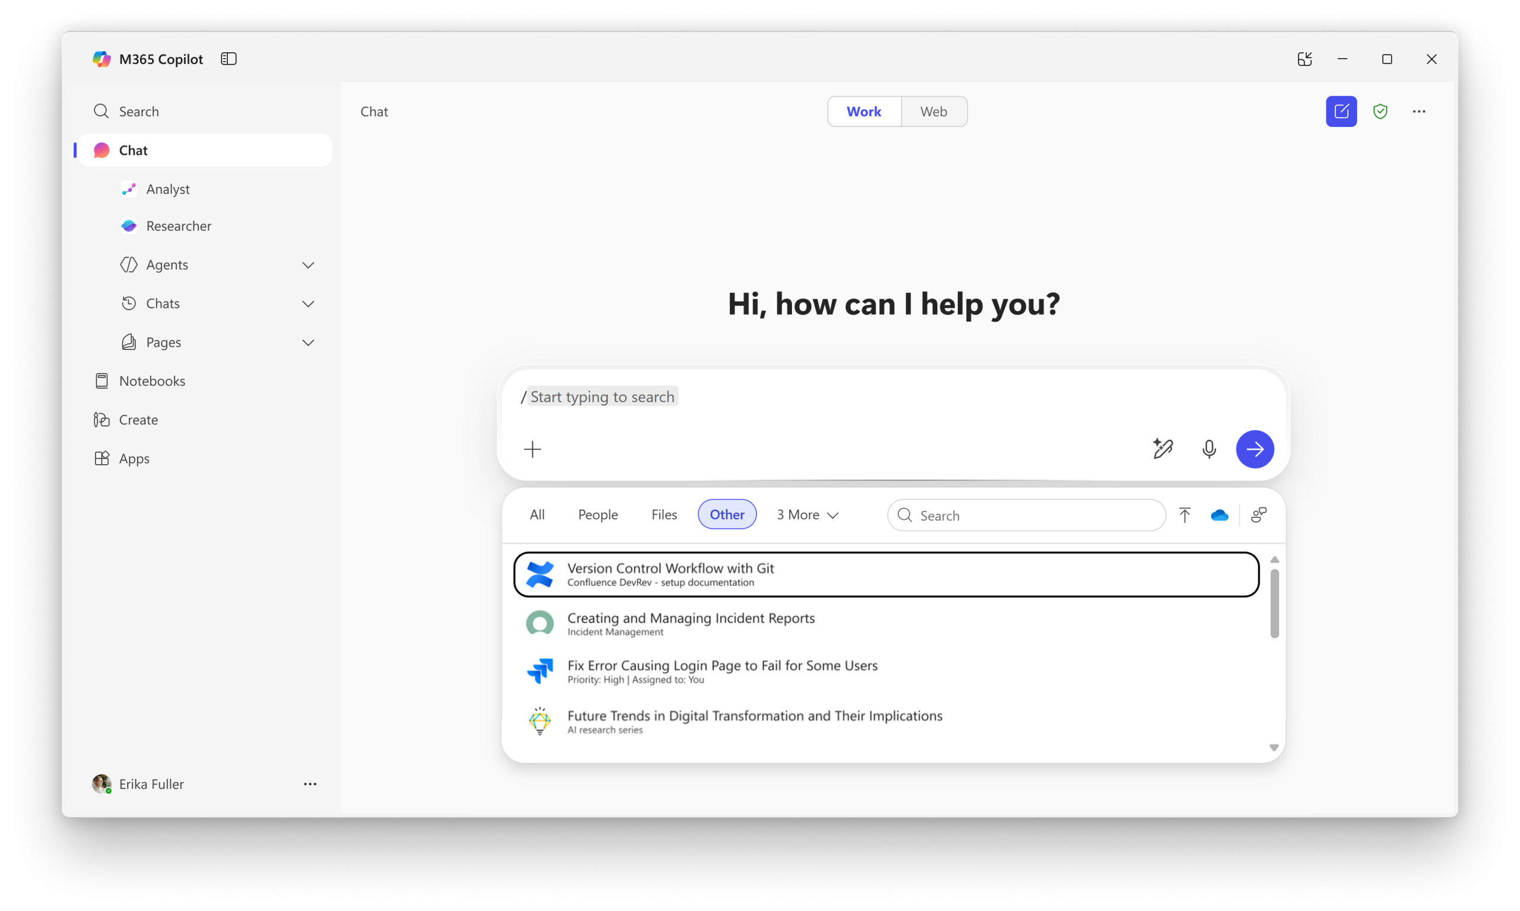This screenshot has width=1520, height=911.
Task: Click the results scroll up arrow
Action: pos(1274,559)
